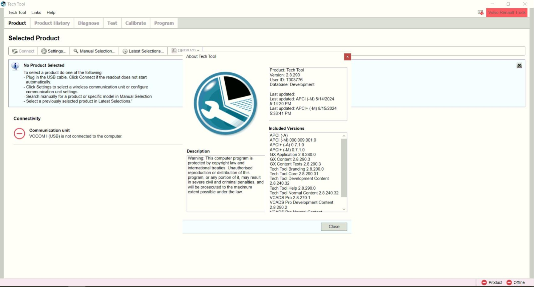Image resolution: width=534 pixels, height=287 pixels.
Task: Select 'Tech Tool Normal Content 2.8.240.32' row
Action: [304, 193]
